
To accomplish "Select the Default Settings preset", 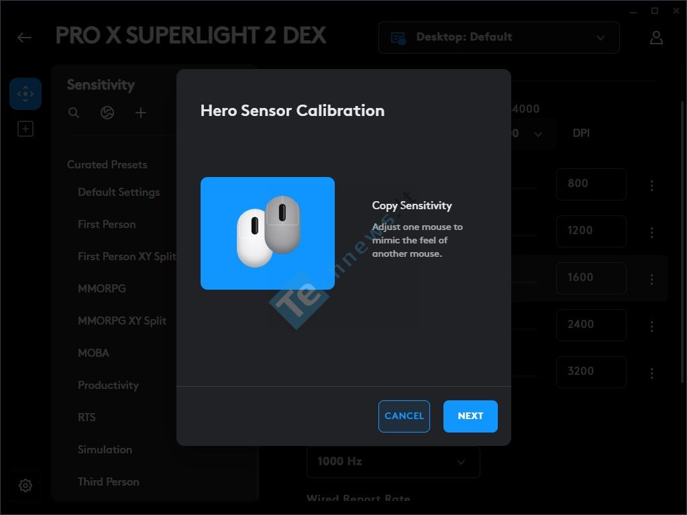I will (x=119, y=192).
